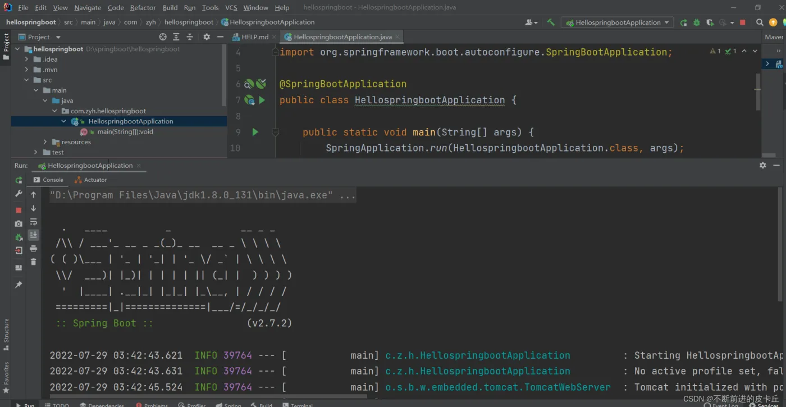Print console output using printer icon
Viewport: 786px width, 407px height.
pos(34,249)
